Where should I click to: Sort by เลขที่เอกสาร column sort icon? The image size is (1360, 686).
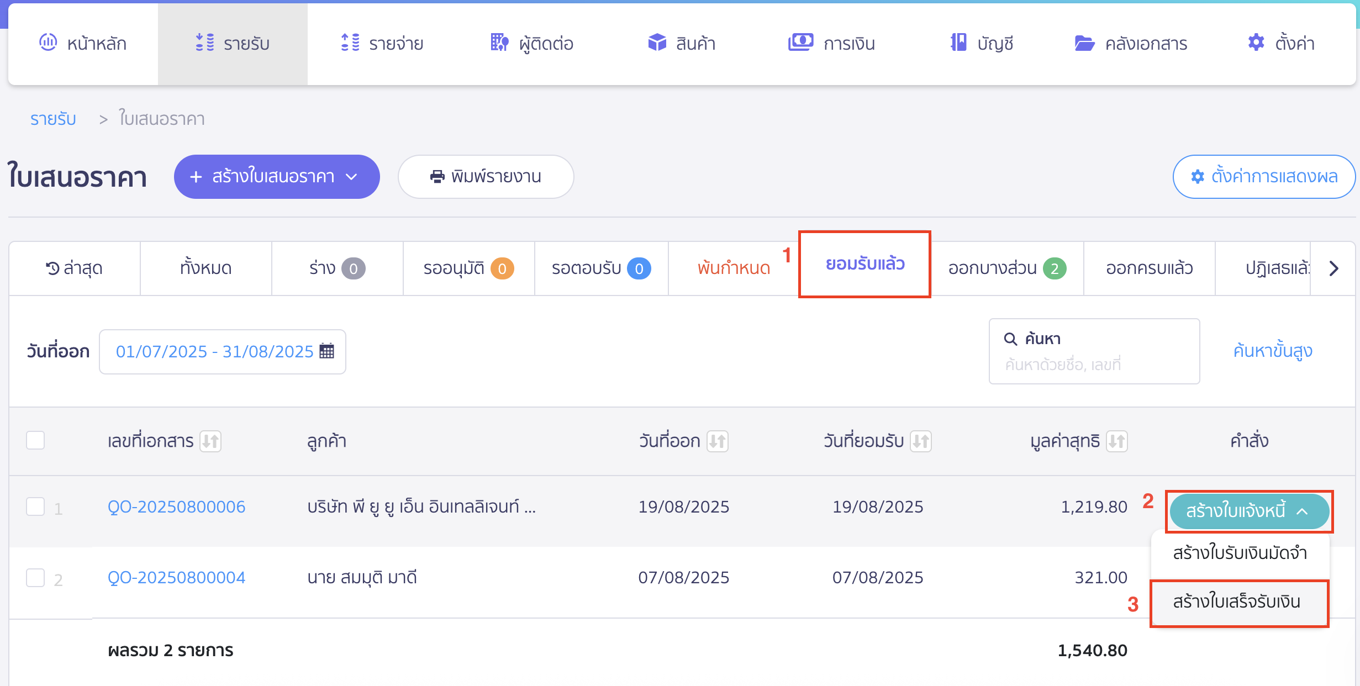coord(210,441)
